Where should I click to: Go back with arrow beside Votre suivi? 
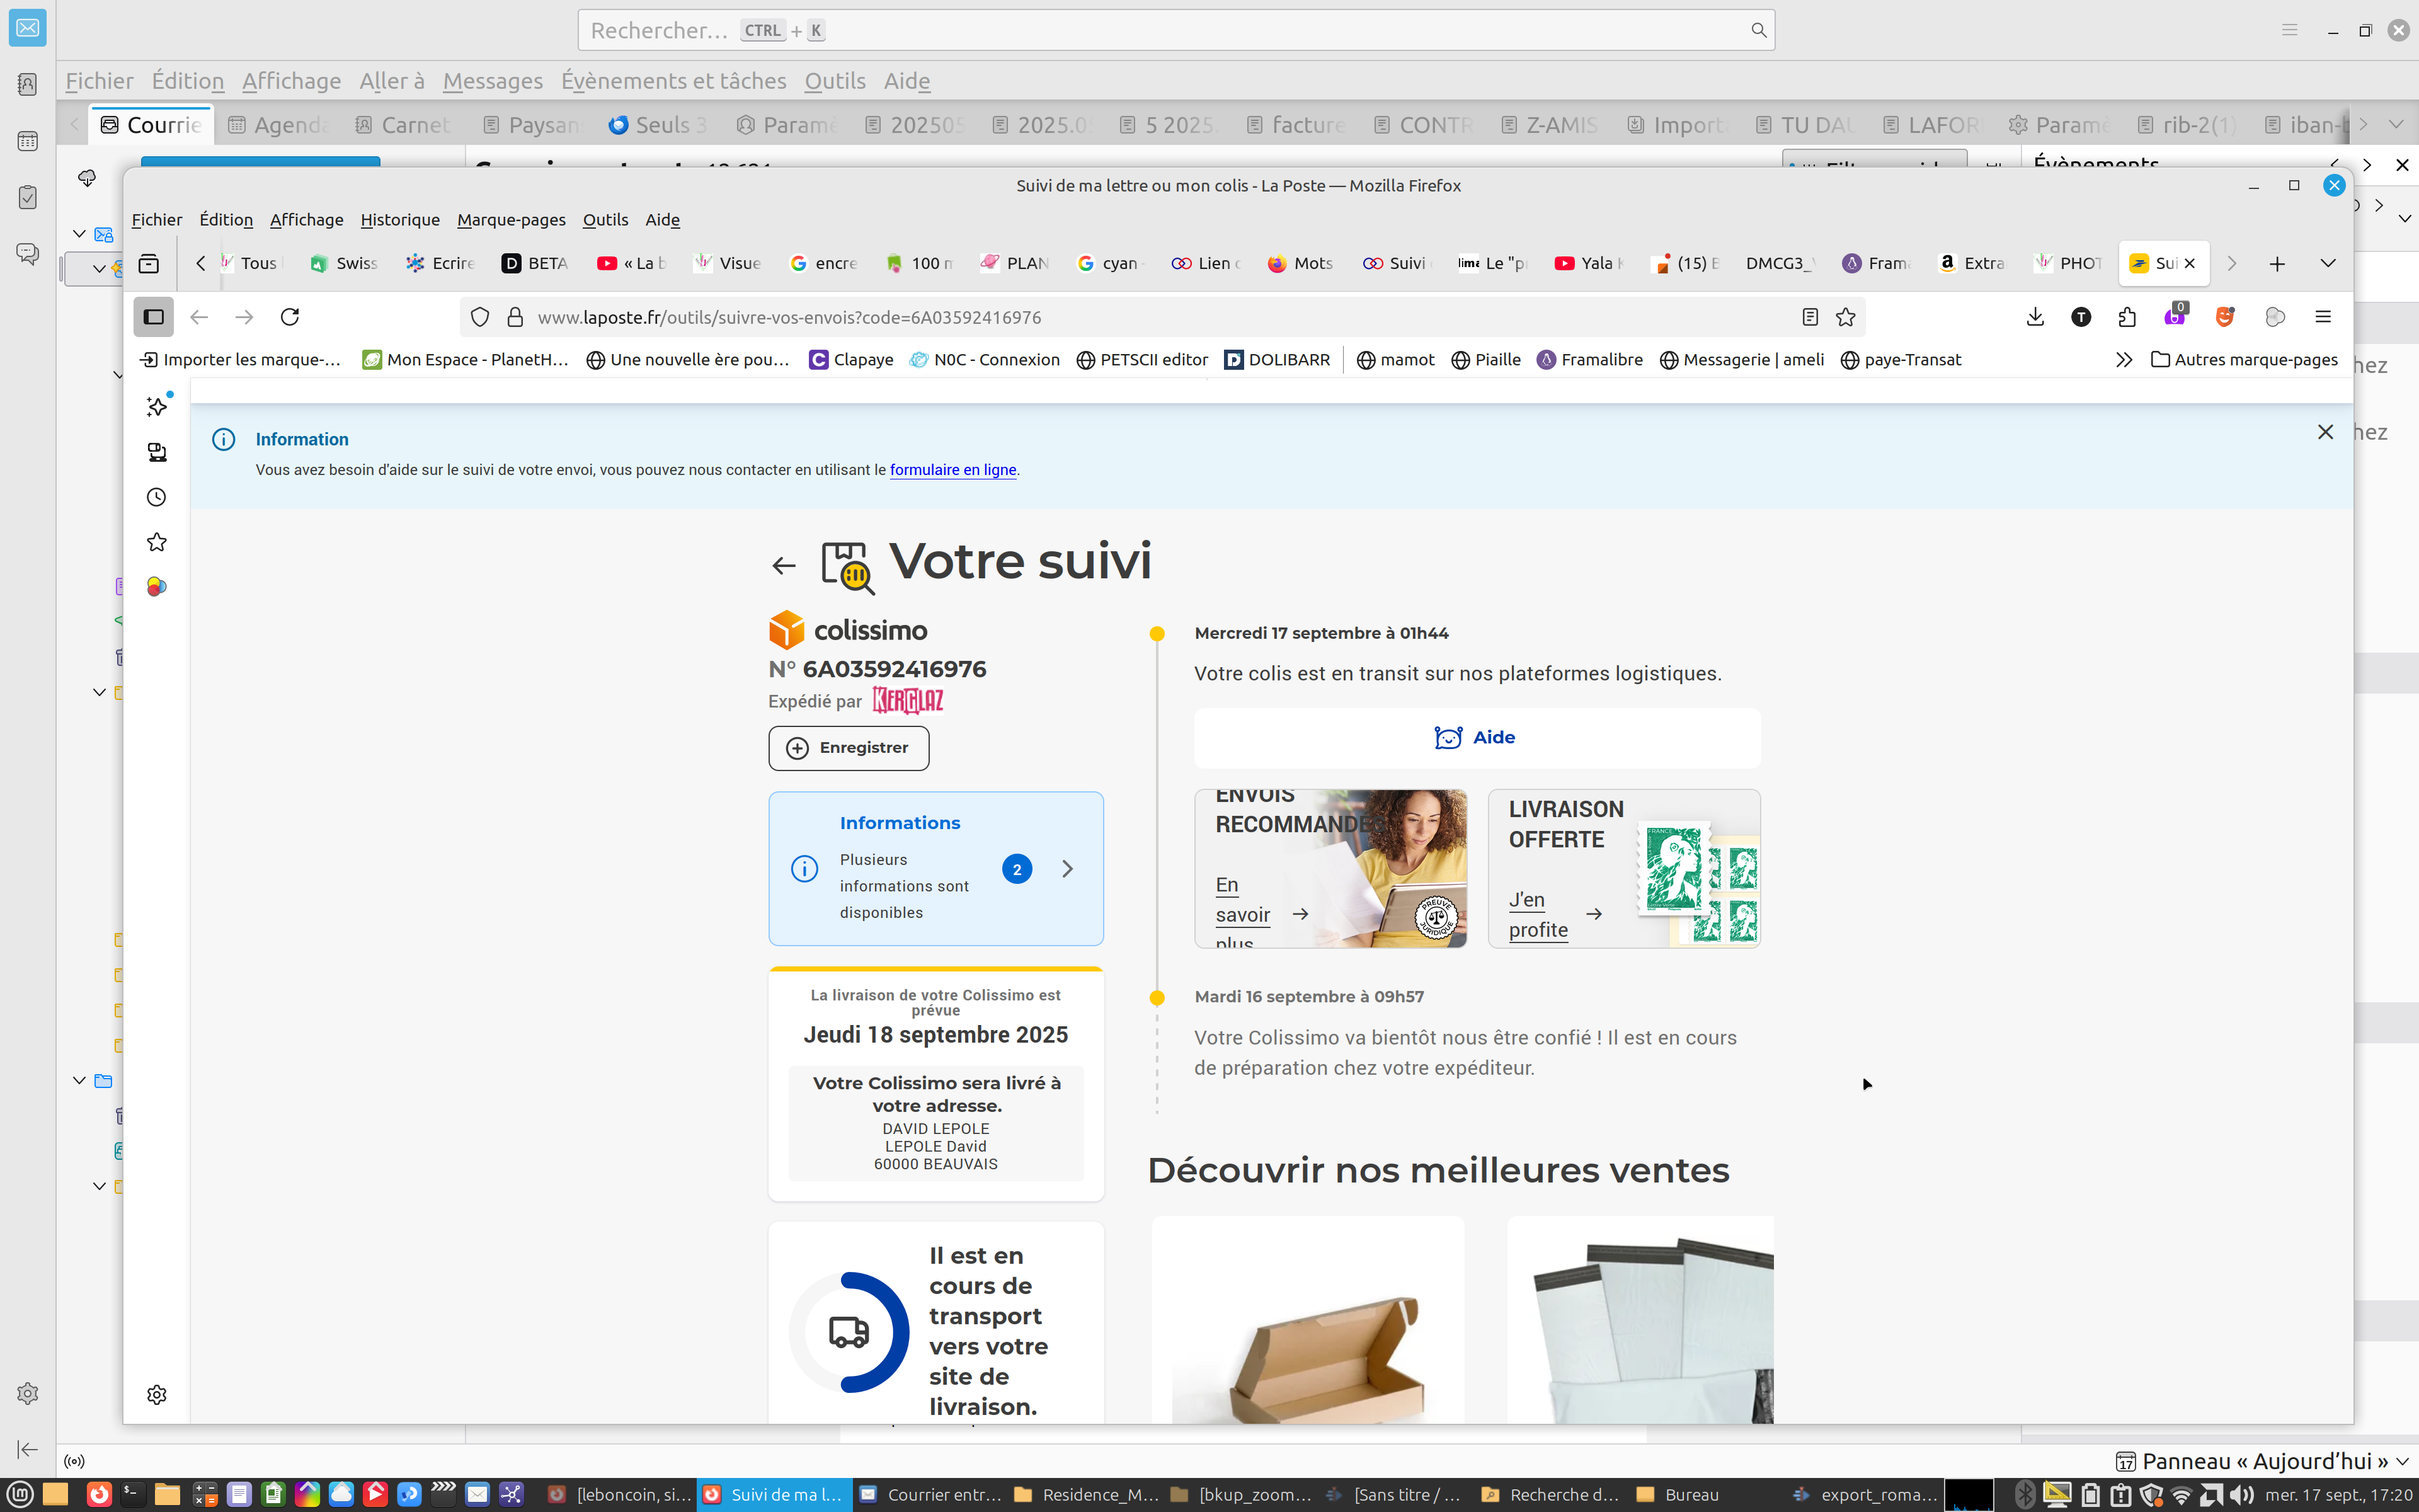(x=784, y=566)
